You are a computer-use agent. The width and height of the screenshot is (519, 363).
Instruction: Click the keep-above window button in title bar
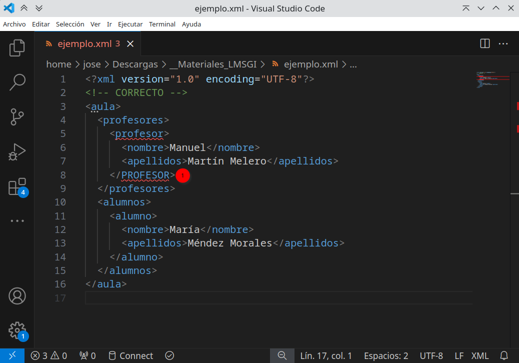point(465,8)
